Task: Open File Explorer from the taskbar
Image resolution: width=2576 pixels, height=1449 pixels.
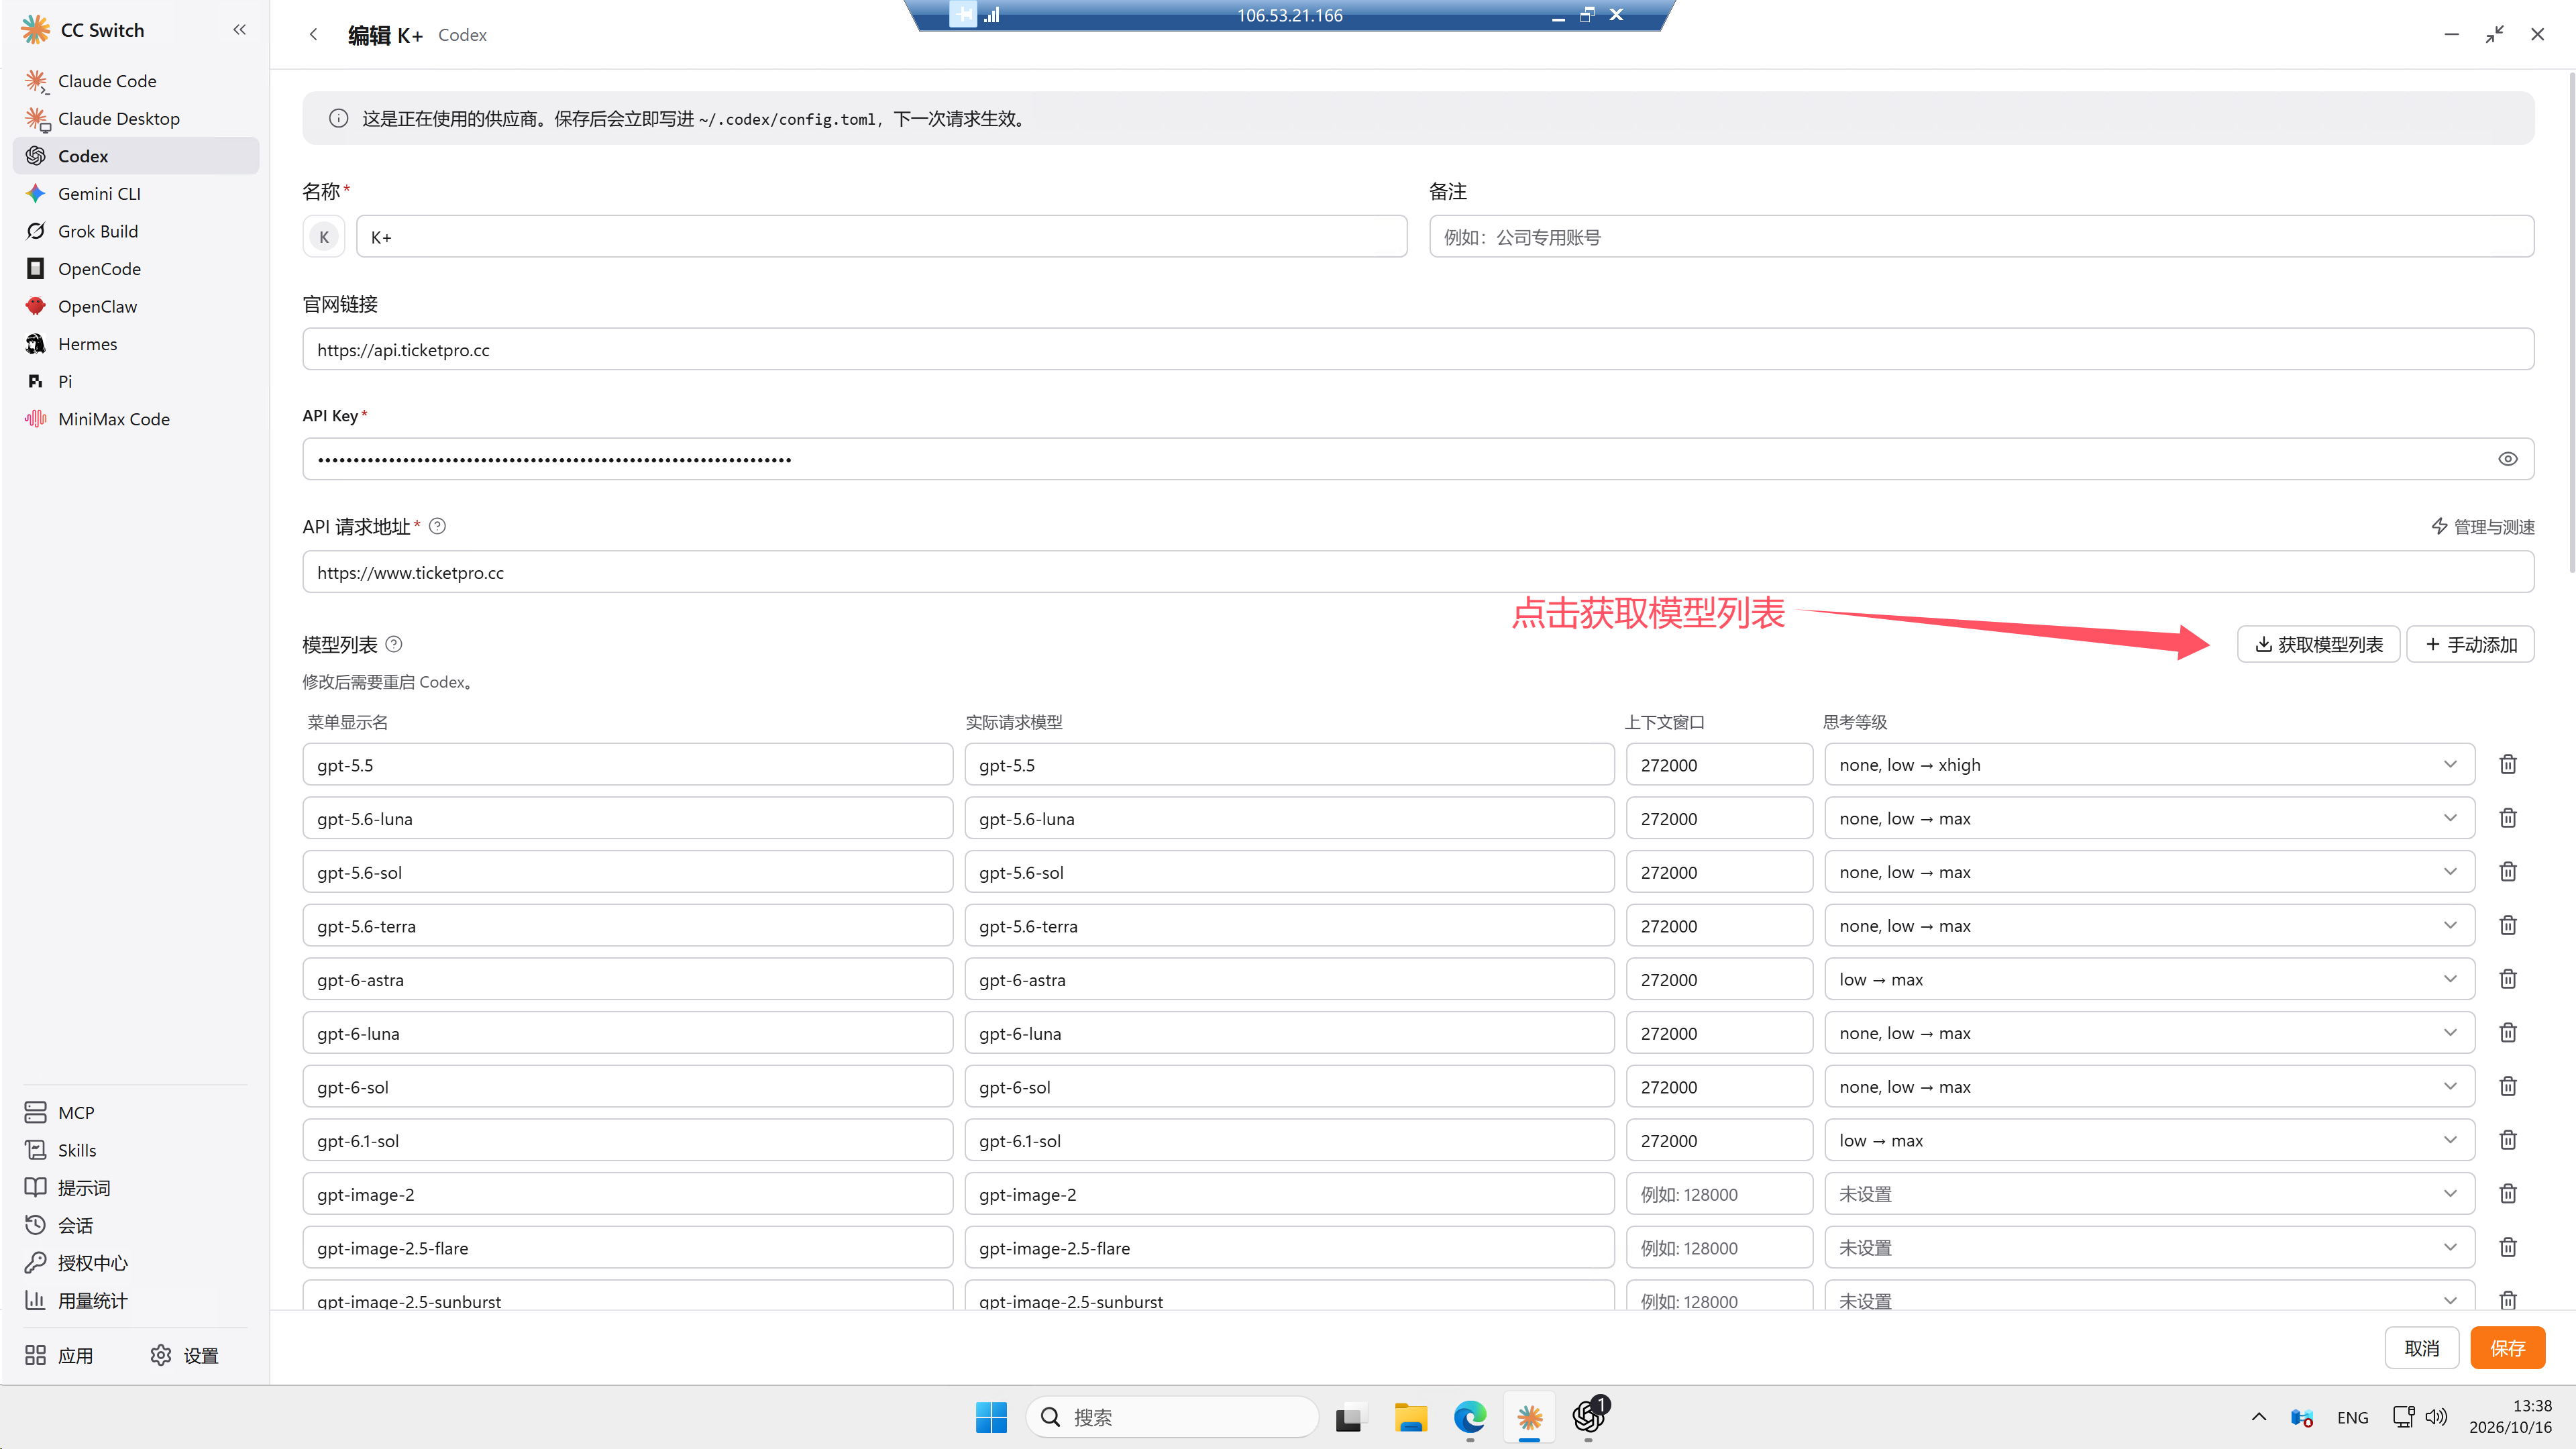Action: 1410,1417
